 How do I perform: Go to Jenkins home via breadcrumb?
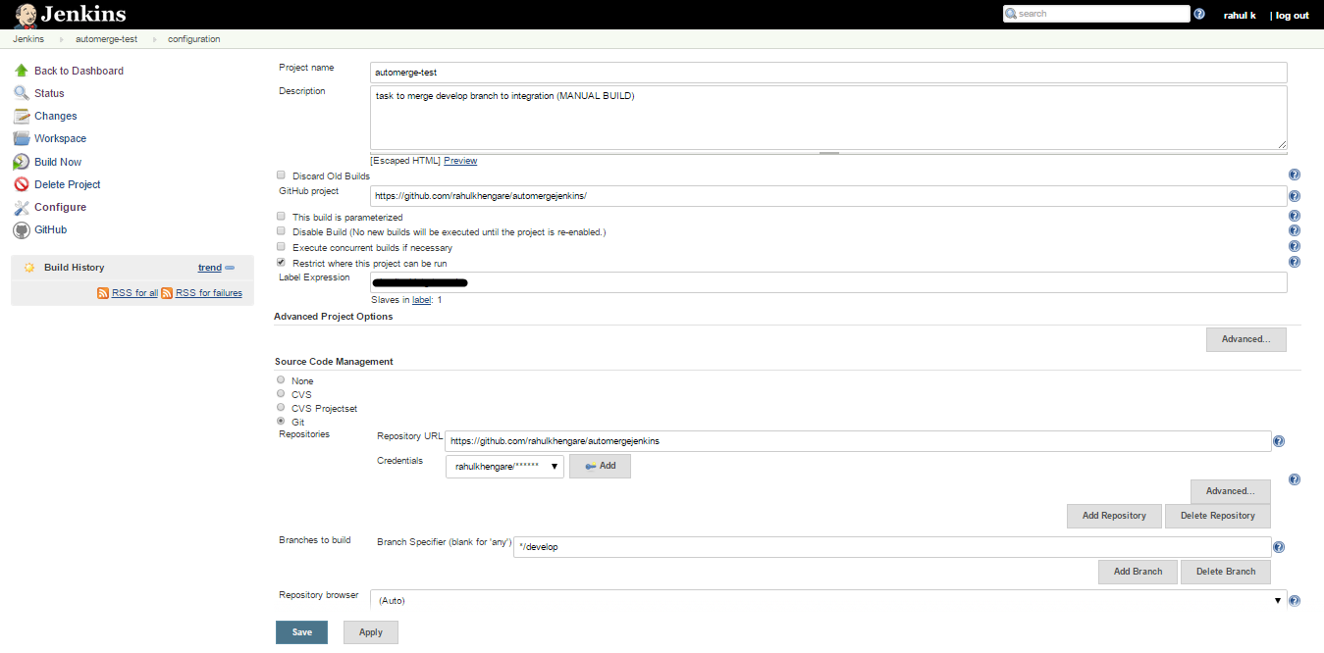tap(27, 38)
